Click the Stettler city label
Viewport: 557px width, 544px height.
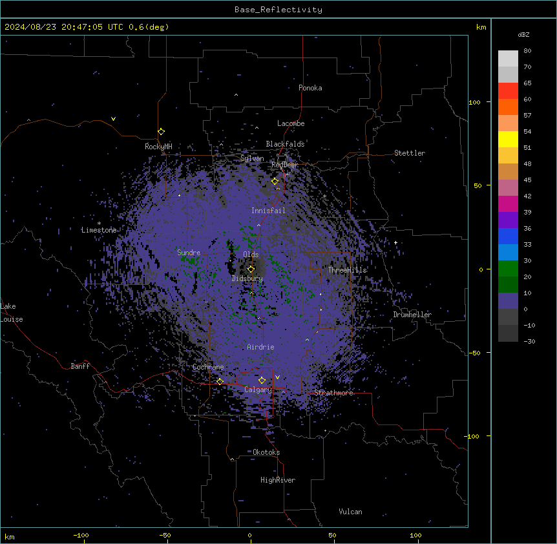click(410, 153)
